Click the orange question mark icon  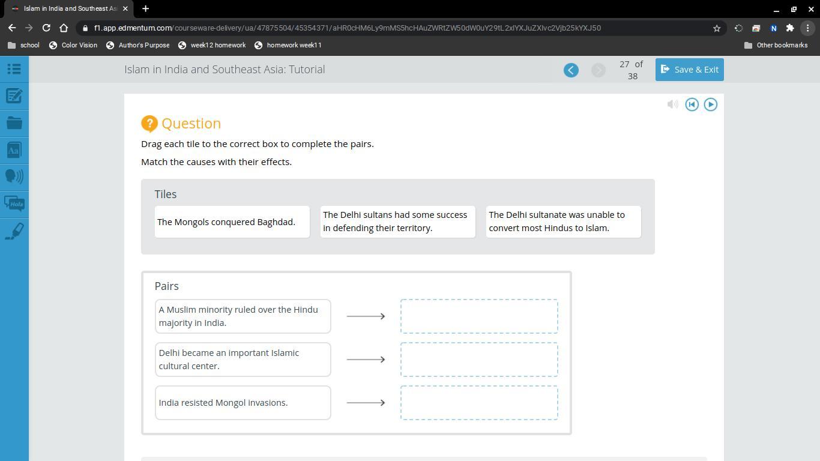(149, 124)
